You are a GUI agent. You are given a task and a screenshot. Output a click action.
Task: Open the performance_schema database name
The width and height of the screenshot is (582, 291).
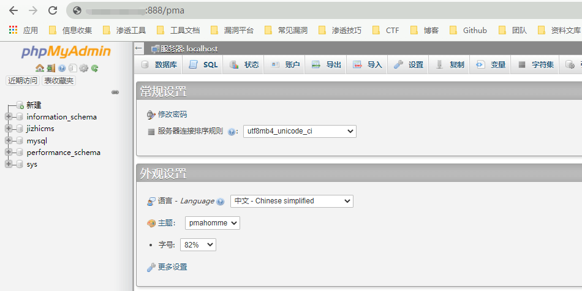64,153
